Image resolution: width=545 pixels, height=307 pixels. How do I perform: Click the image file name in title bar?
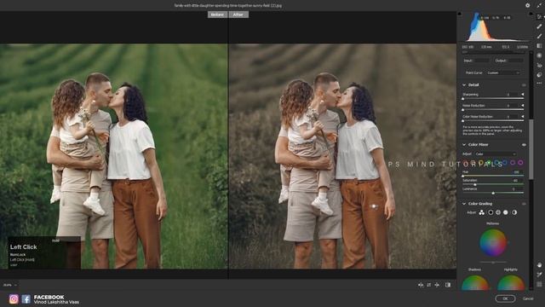[x=228, y=5]
